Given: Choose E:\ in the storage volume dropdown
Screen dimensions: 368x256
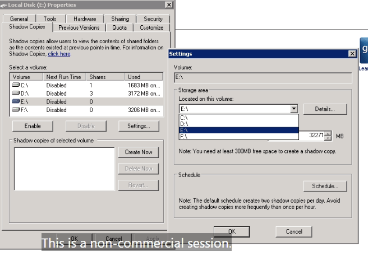Looking at the screenshot, I should (x=238, y=130).
